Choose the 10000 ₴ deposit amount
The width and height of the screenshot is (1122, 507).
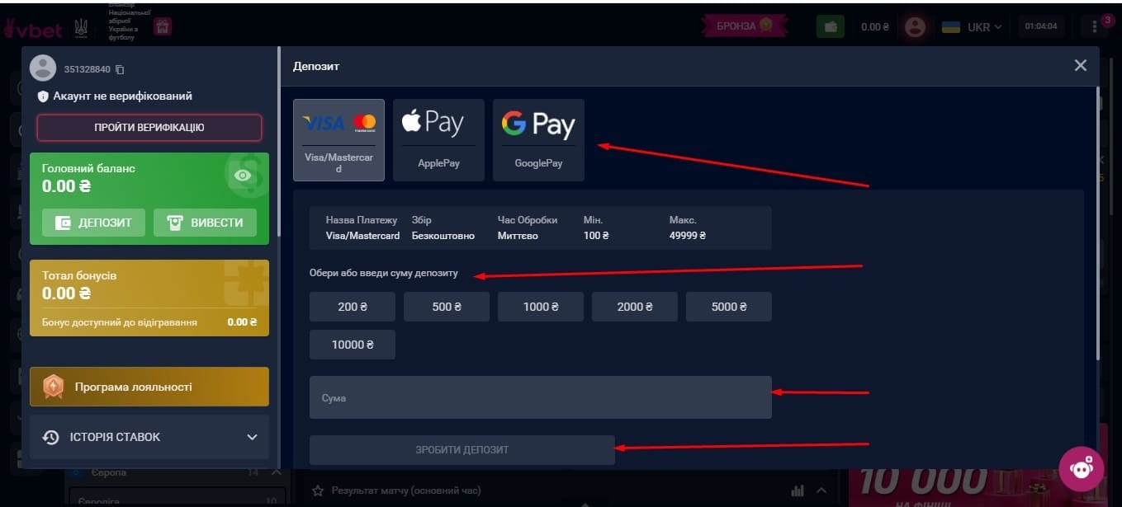[x=353, y=345]
